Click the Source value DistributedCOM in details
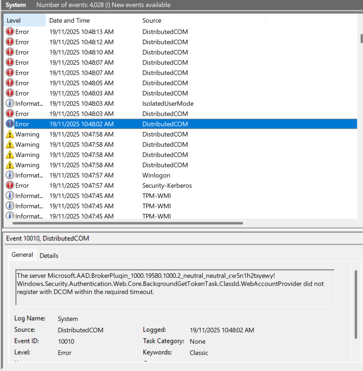 click(x=80, y=330)
